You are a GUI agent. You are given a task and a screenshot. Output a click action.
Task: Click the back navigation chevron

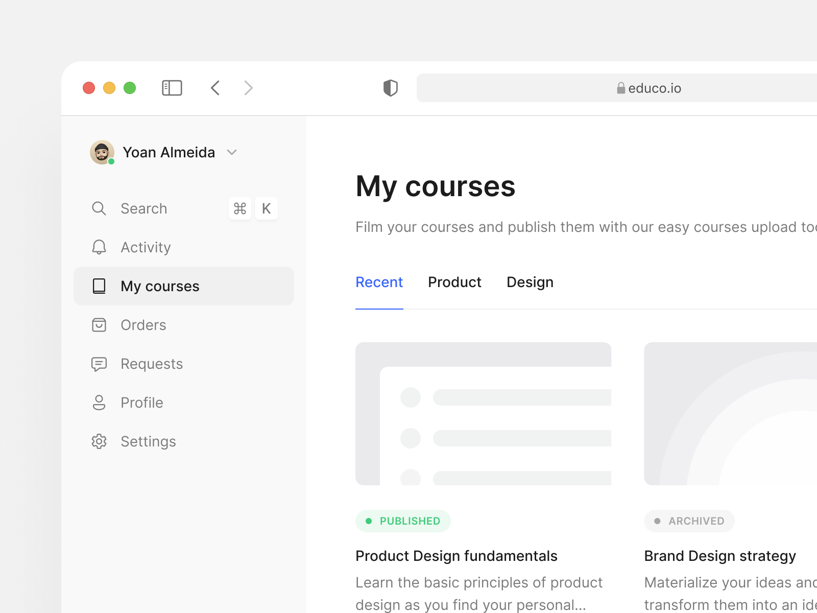(215, 88)
